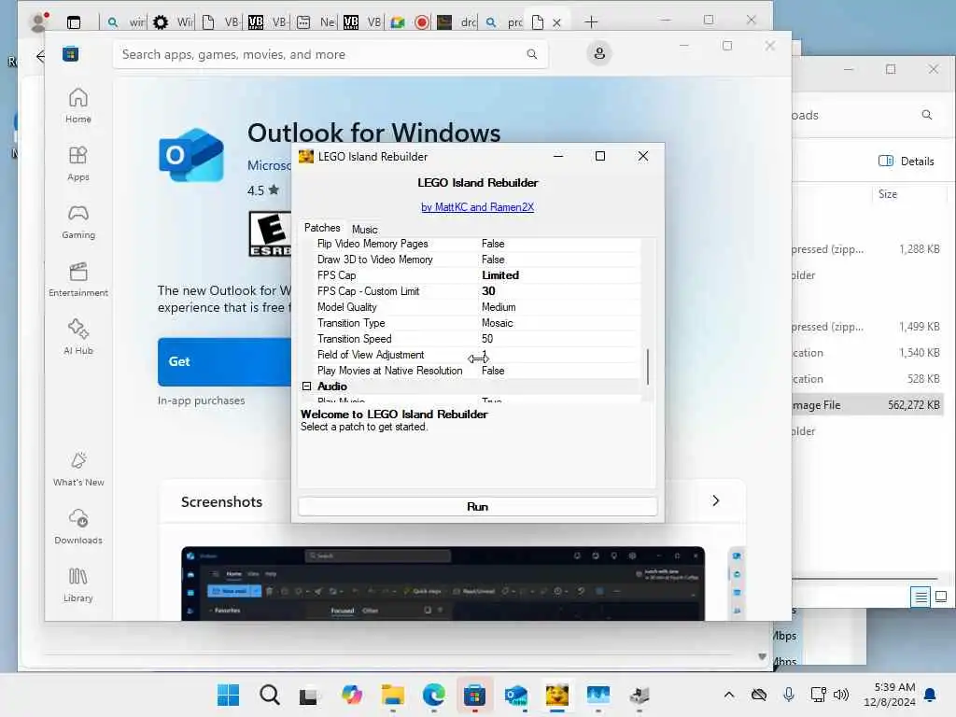Open What's New in the Store sidebar
This screenshot has width=956, height=717.
click(x=78, y=469)
